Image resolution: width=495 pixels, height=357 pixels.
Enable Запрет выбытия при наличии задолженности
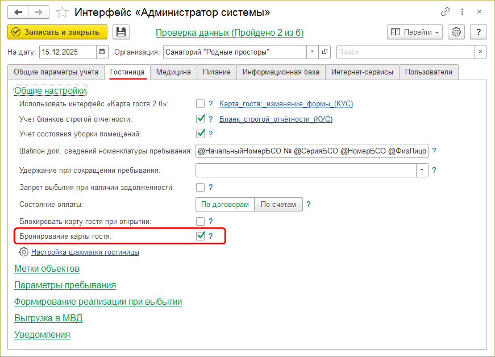200,188
